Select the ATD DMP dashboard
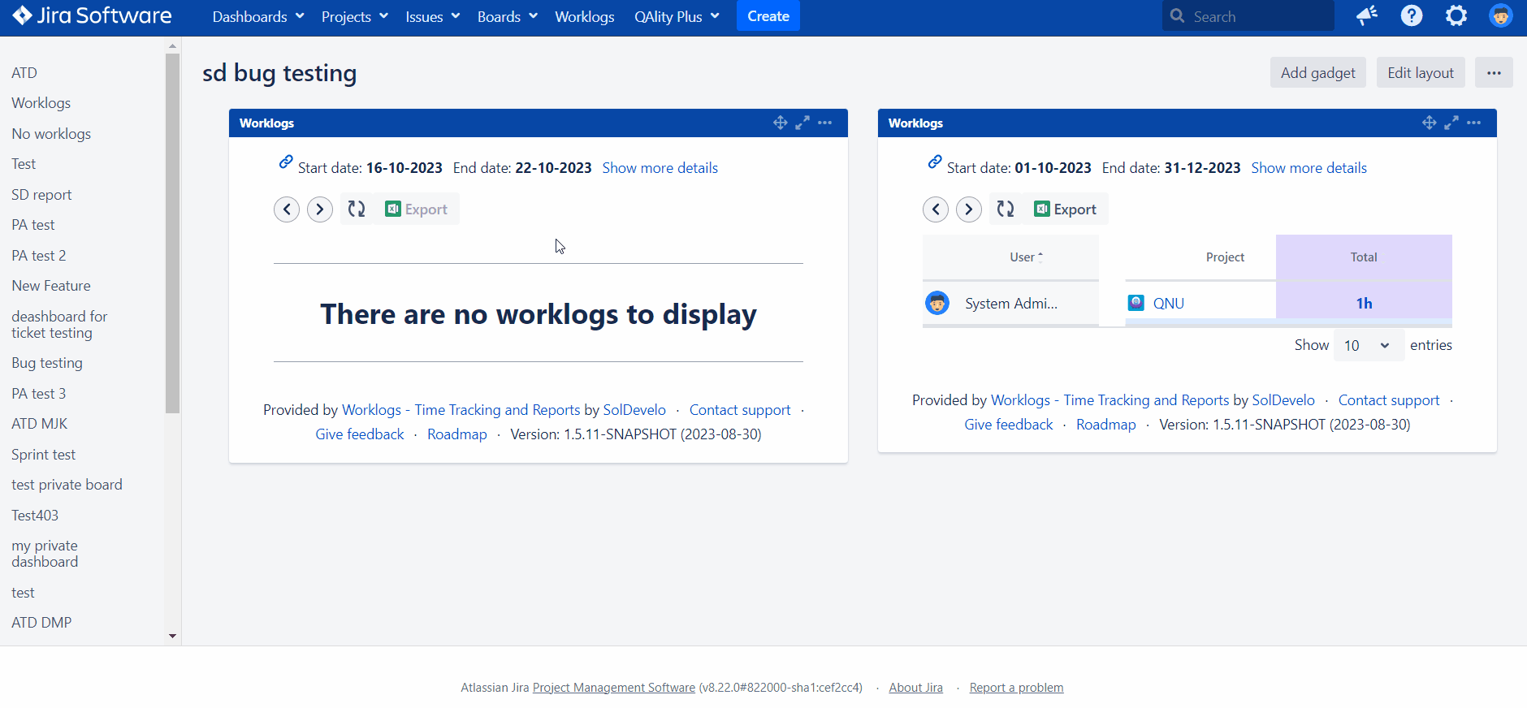1527x708 pixels. coord(41,623)
